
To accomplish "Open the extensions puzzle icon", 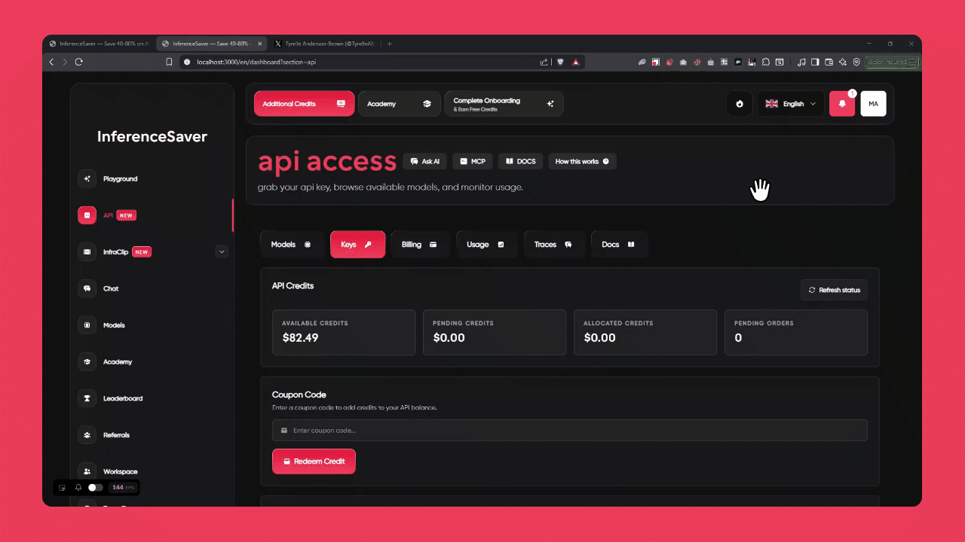I will click(766, 62).
